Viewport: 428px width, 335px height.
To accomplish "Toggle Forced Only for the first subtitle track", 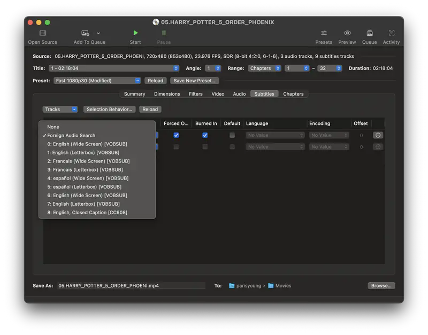I will tap(177, 135).
